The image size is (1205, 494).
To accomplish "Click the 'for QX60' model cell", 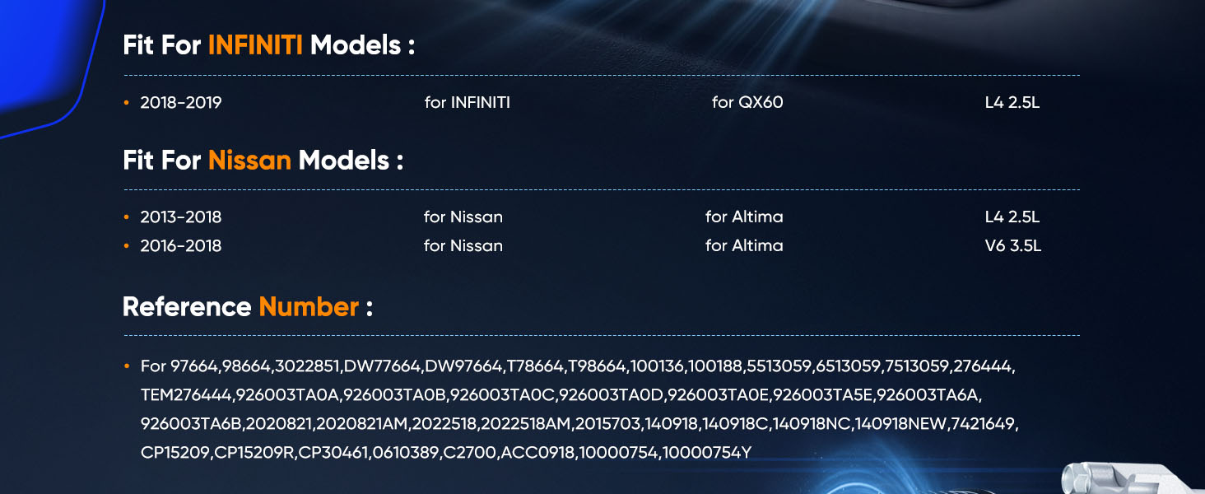I will pos(747,103).
